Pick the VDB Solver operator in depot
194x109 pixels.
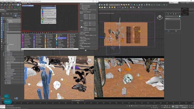[71, 47]
